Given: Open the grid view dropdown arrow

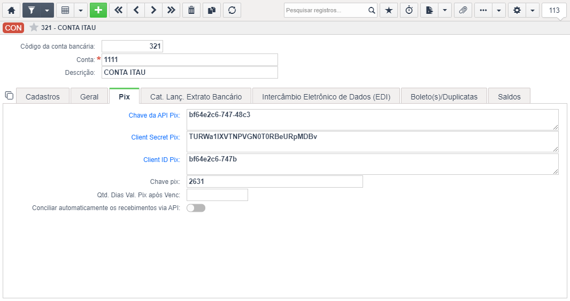Looking at the screenshot, I should [81, 10].
